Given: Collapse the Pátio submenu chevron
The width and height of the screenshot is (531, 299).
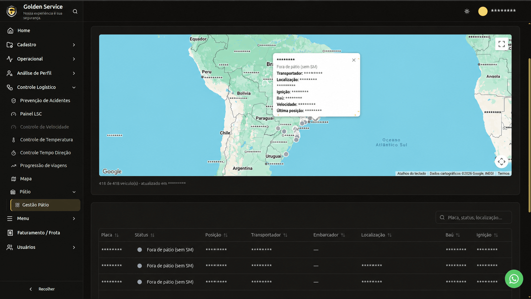Looking at the screenshot, I should [x=74, y=192].
